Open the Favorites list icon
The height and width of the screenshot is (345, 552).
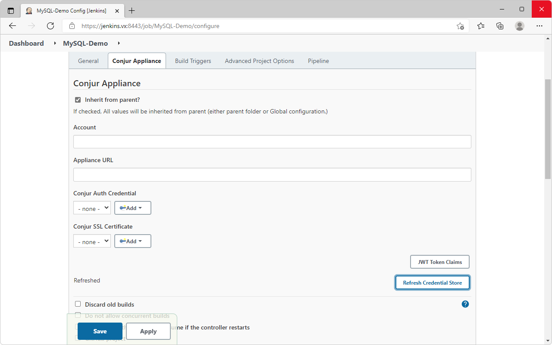[481, 26]
